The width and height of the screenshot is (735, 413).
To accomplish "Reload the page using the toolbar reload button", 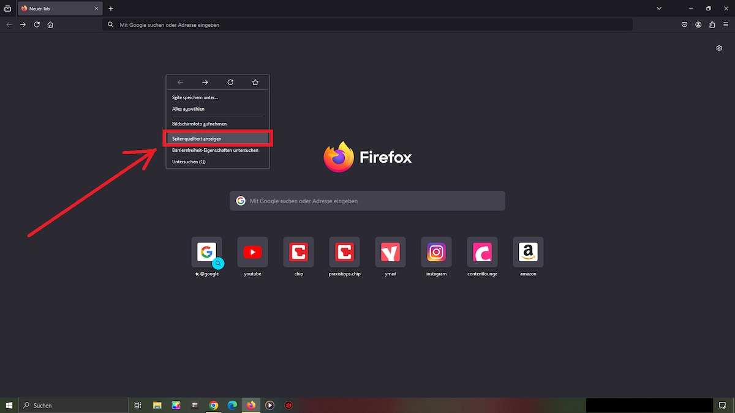I will (37, 24).
